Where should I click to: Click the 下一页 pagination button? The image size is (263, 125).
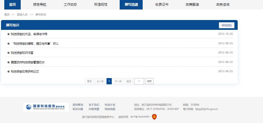pos(118,81)
